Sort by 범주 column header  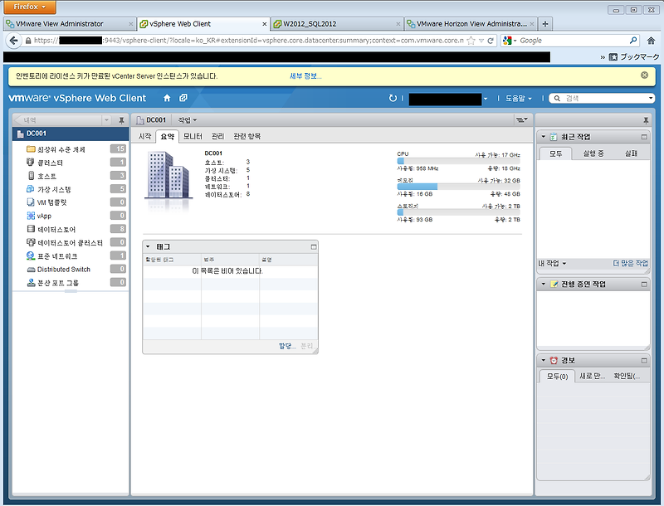coord(231,260)
